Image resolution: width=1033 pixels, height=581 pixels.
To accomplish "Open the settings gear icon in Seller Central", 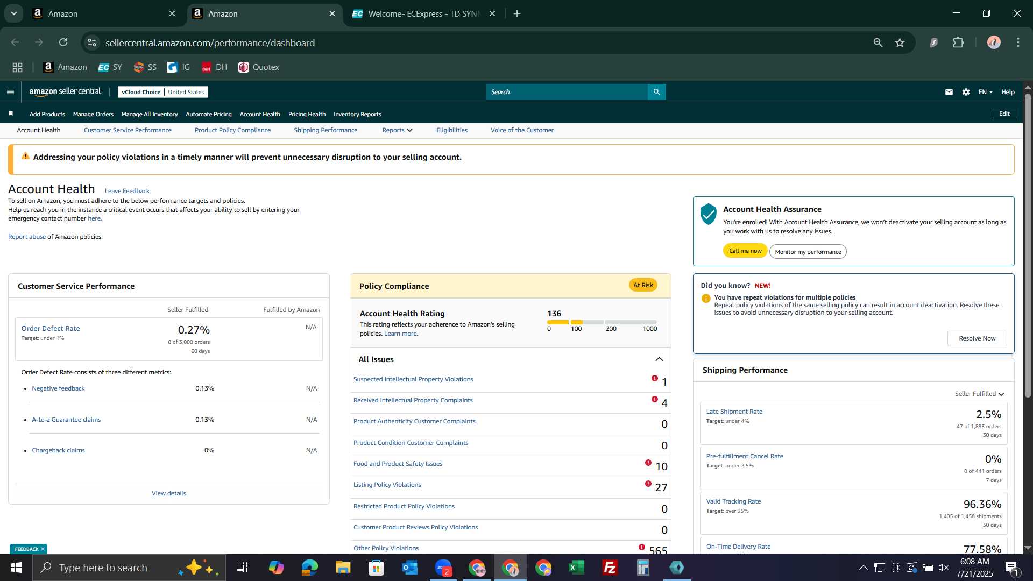I will point(966,92).
